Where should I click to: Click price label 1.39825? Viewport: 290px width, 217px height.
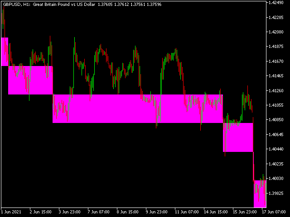[x=276, y=193]
